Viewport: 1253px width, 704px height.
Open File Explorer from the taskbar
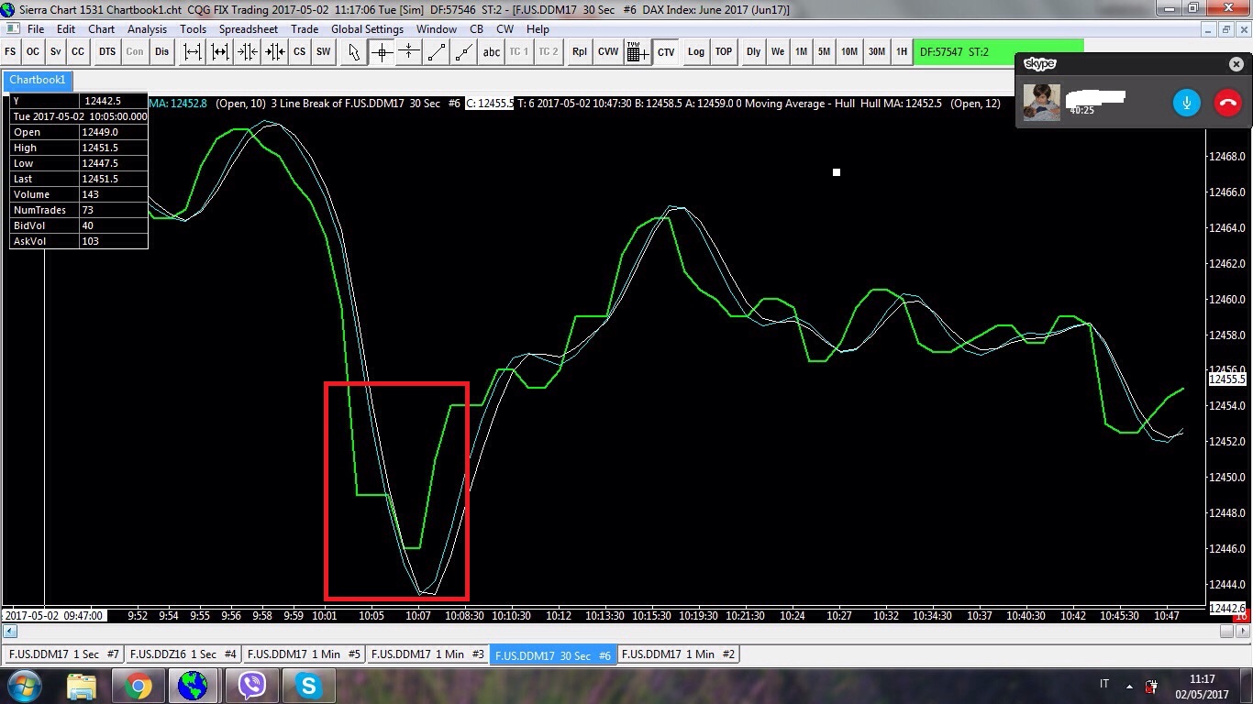(82, 686)
